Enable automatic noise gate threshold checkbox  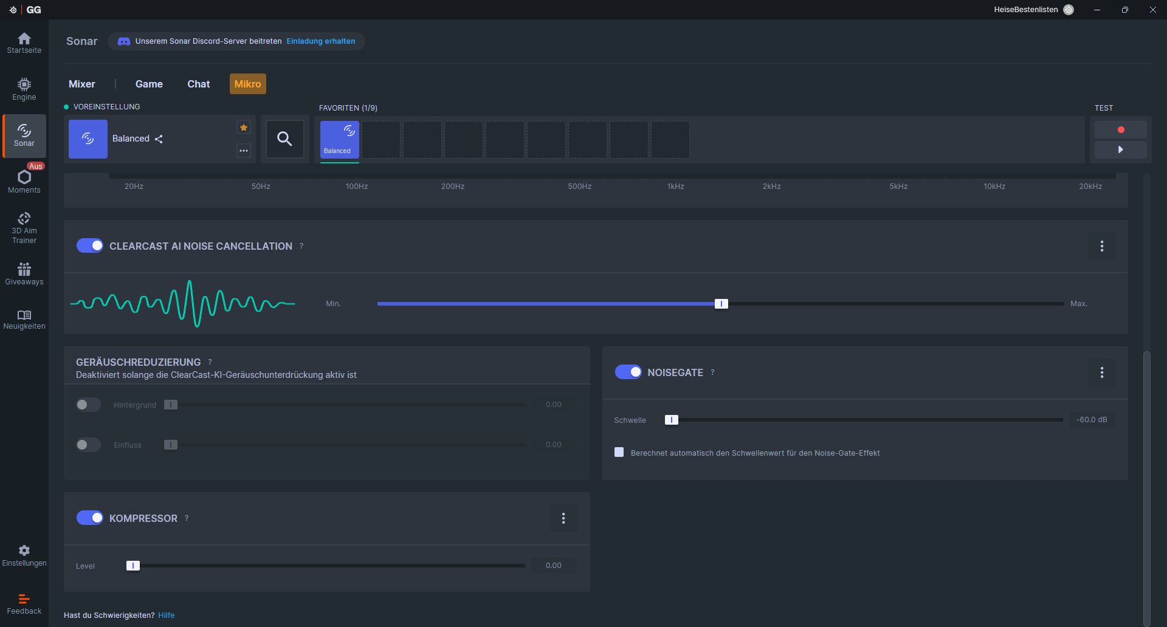tap(619, 452)
